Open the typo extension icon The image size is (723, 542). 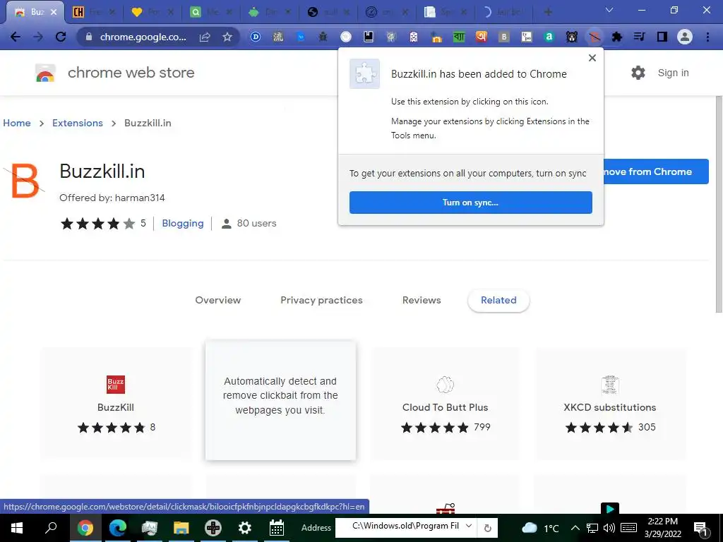[527, 37]
